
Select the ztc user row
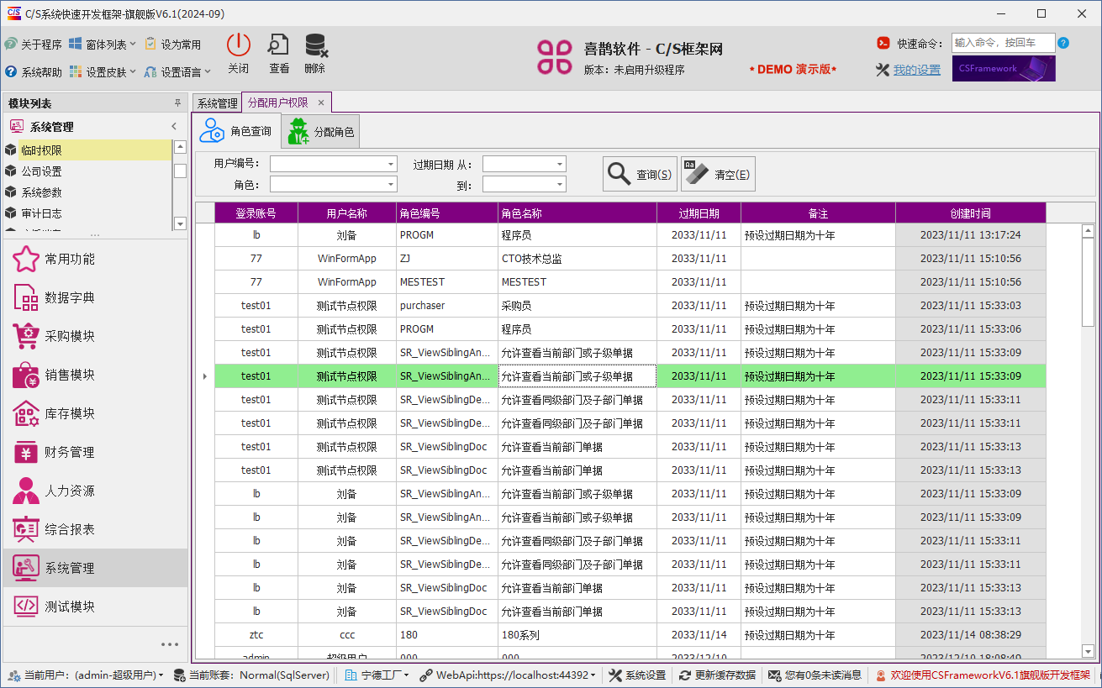[630, 635]
